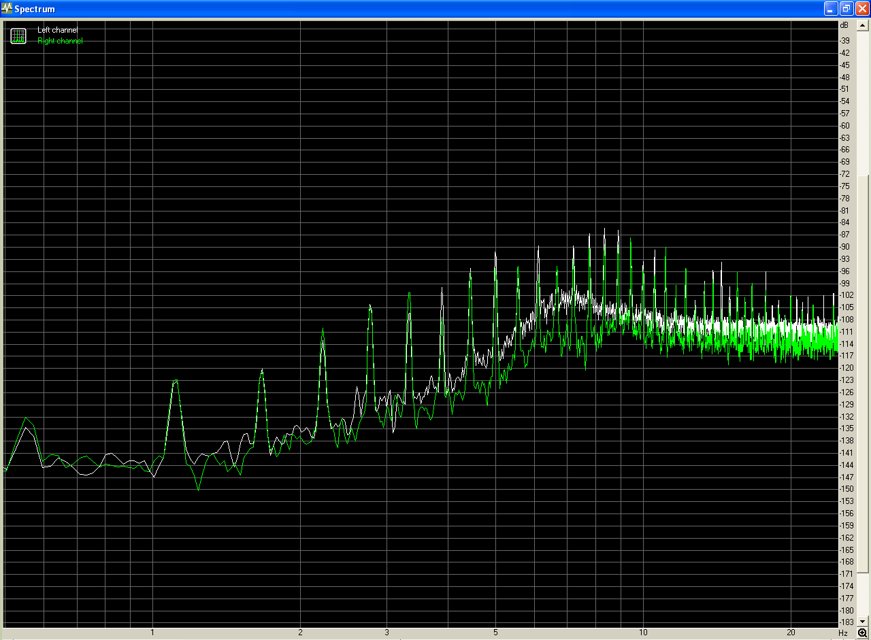Click the vertical scrollbar down arrow
This screenshot has height=640, width=871.
click(x=862, y=621)
